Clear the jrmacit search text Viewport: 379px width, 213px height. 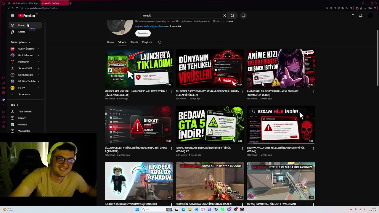click(224, 16)
